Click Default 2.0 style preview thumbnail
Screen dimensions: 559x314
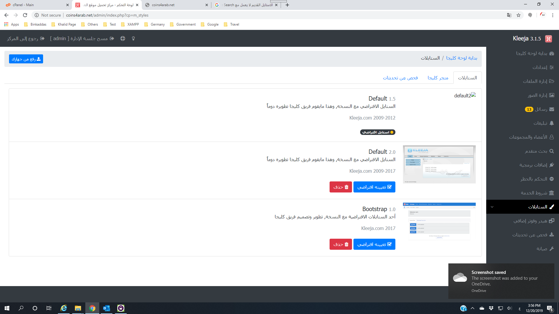click(439, 164)
